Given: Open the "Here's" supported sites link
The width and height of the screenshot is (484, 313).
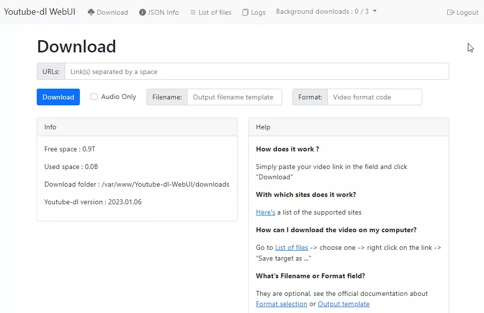Looking at the screenshot, I should tap(265, 212).
